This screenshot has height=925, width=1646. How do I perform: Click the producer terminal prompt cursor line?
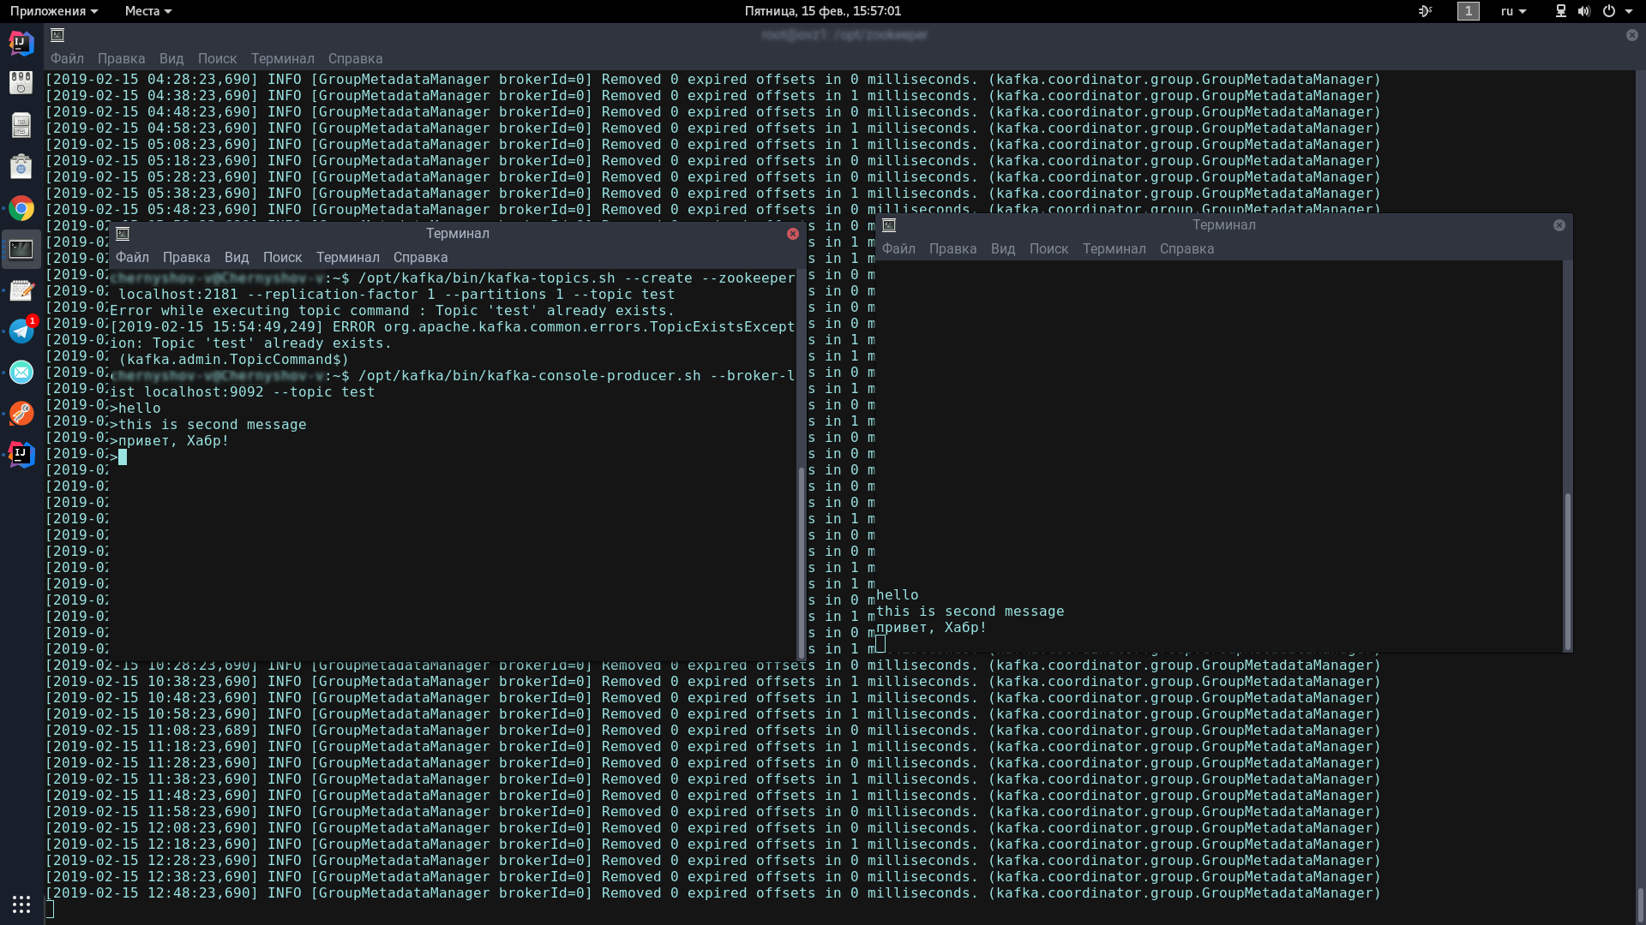click(x=123, y=457)
